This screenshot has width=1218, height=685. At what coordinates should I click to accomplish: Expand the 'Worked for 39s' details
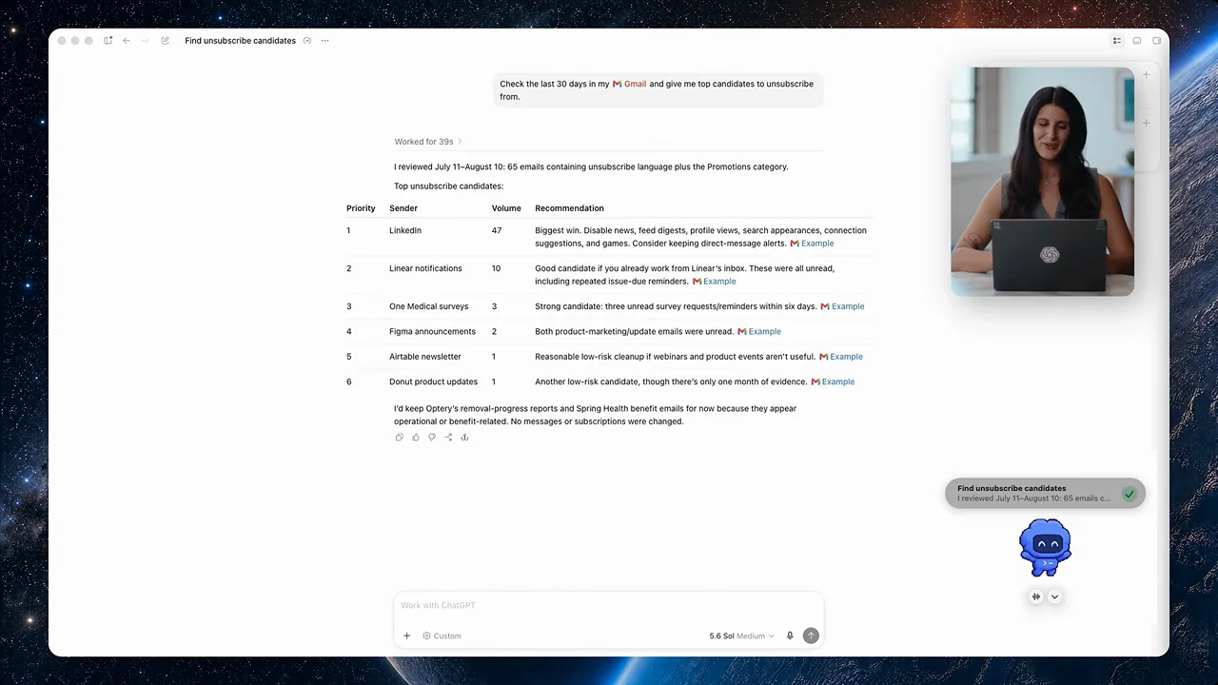428,142
